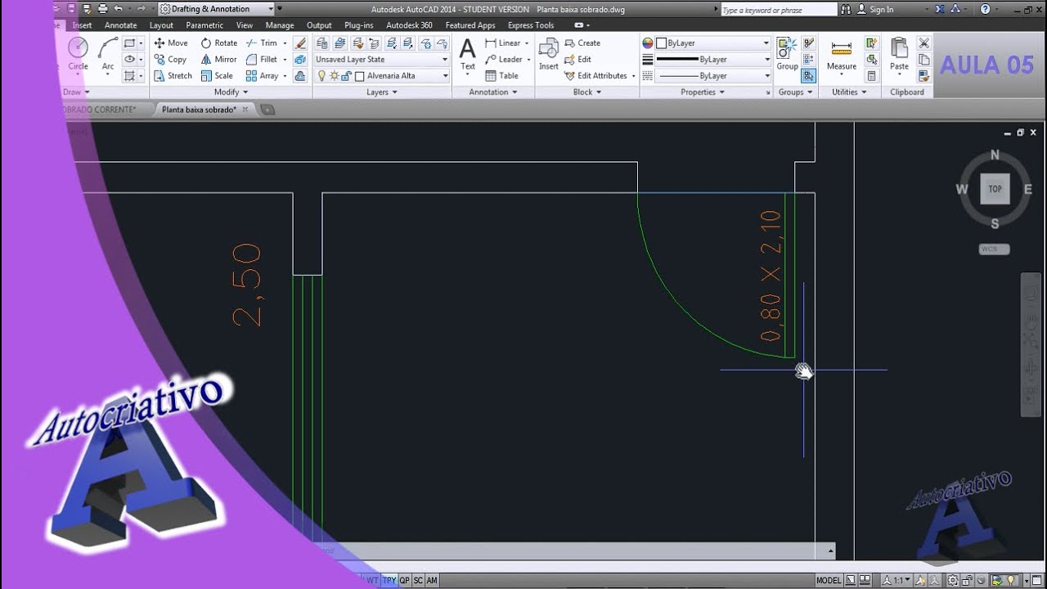
Task: Click the Erase tool in Modify panel
Action: [300, 43]
